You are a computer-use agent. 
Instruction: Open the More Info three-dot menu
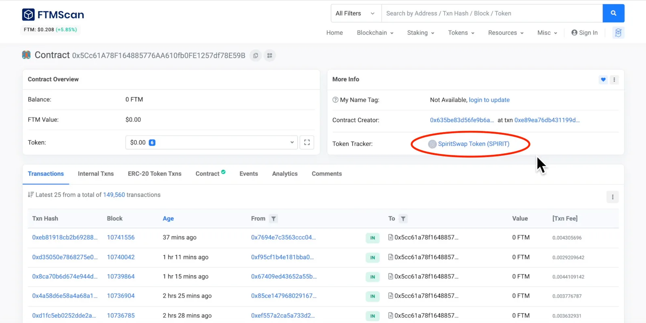click(614, 79)
